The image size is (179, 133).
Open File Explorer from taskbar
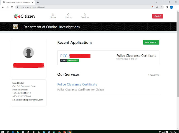(x=18, y=132)
